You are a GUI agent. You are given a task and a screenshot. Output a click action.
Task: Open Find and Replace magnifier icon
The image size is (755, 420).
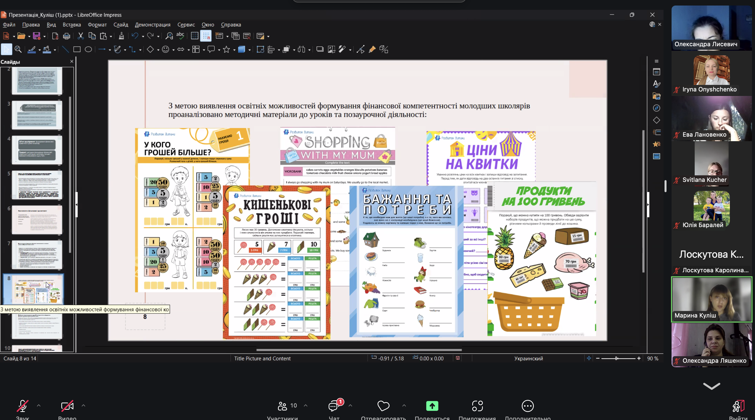[169, 36]
